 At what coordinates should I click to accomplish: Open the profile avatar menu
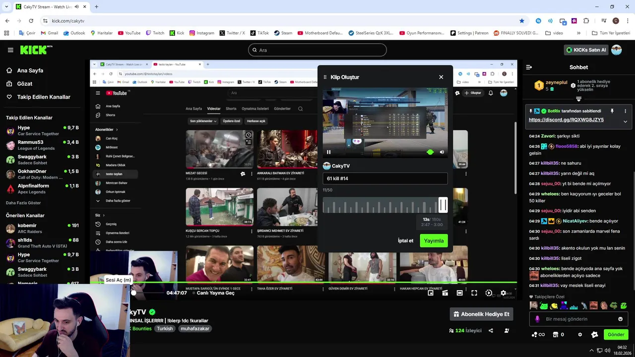(616, 50)
